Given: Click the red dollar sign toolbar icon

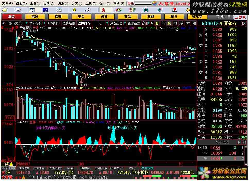Looking at the screenshot, I should (x=104, y=10).
